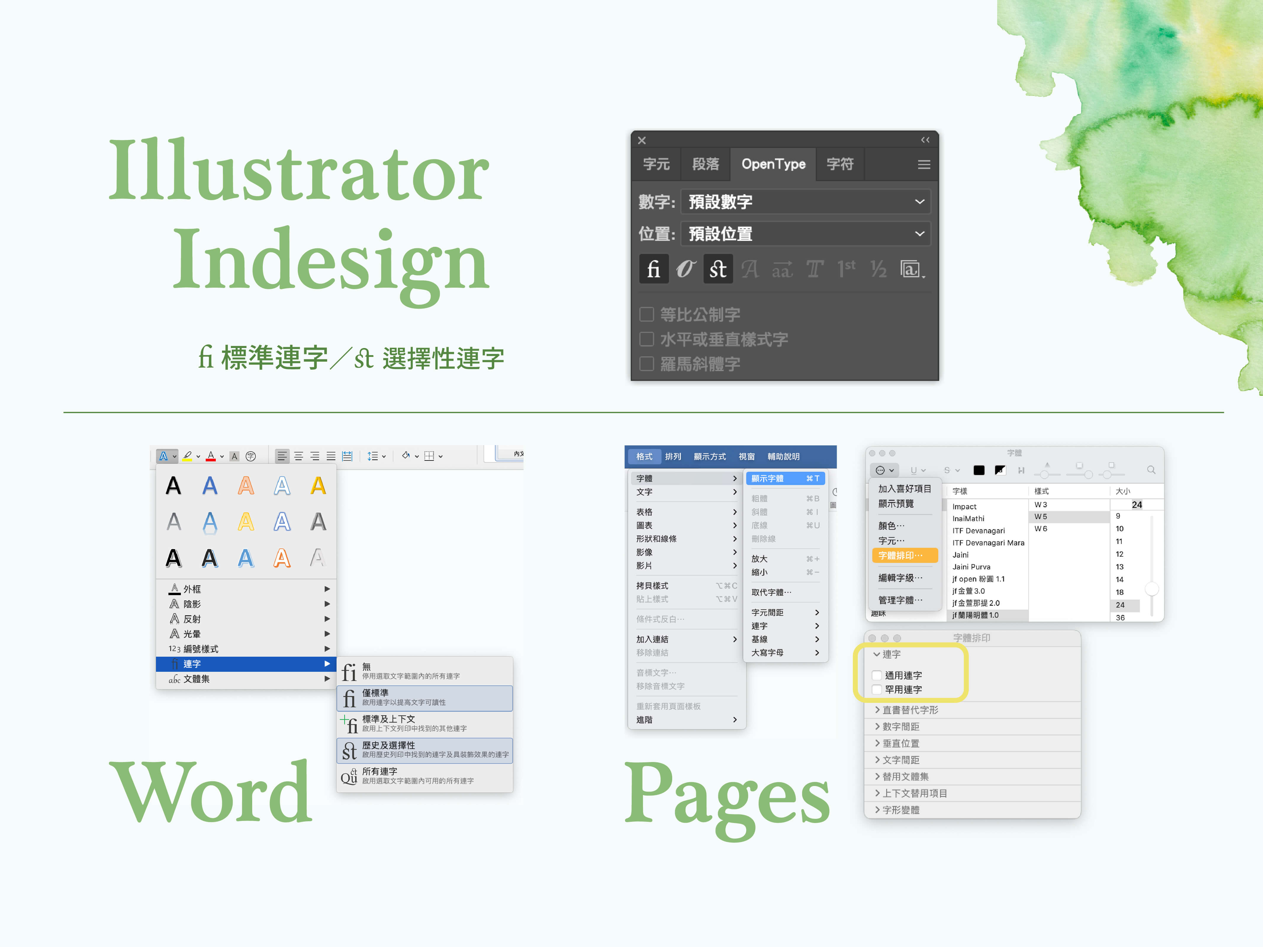Click Word's character shading A icon
This screenshot has width=1263, height=947.
(234, 456)
